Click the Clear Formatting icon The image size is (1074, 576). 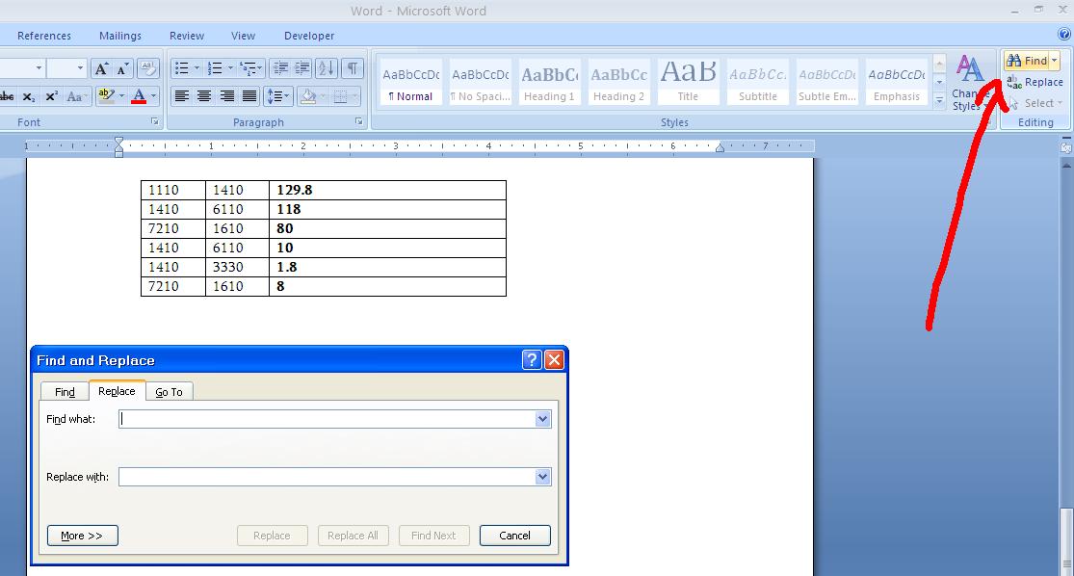(x=148, y=68)
